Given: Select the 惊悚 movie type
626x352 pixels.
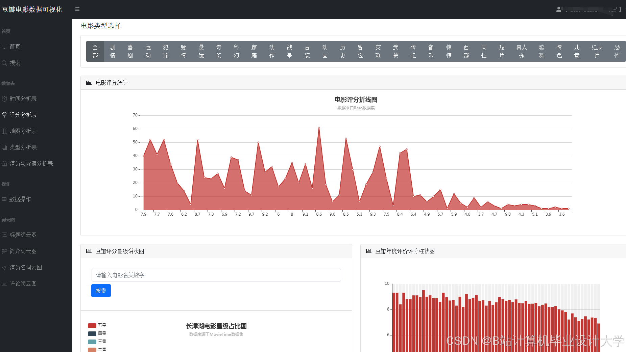Looking at the screenshot, I should click(449, 51).
